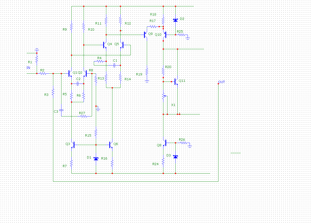Select resistor R14 symbol
Screen dimensions: 312x224
(120, 77)
